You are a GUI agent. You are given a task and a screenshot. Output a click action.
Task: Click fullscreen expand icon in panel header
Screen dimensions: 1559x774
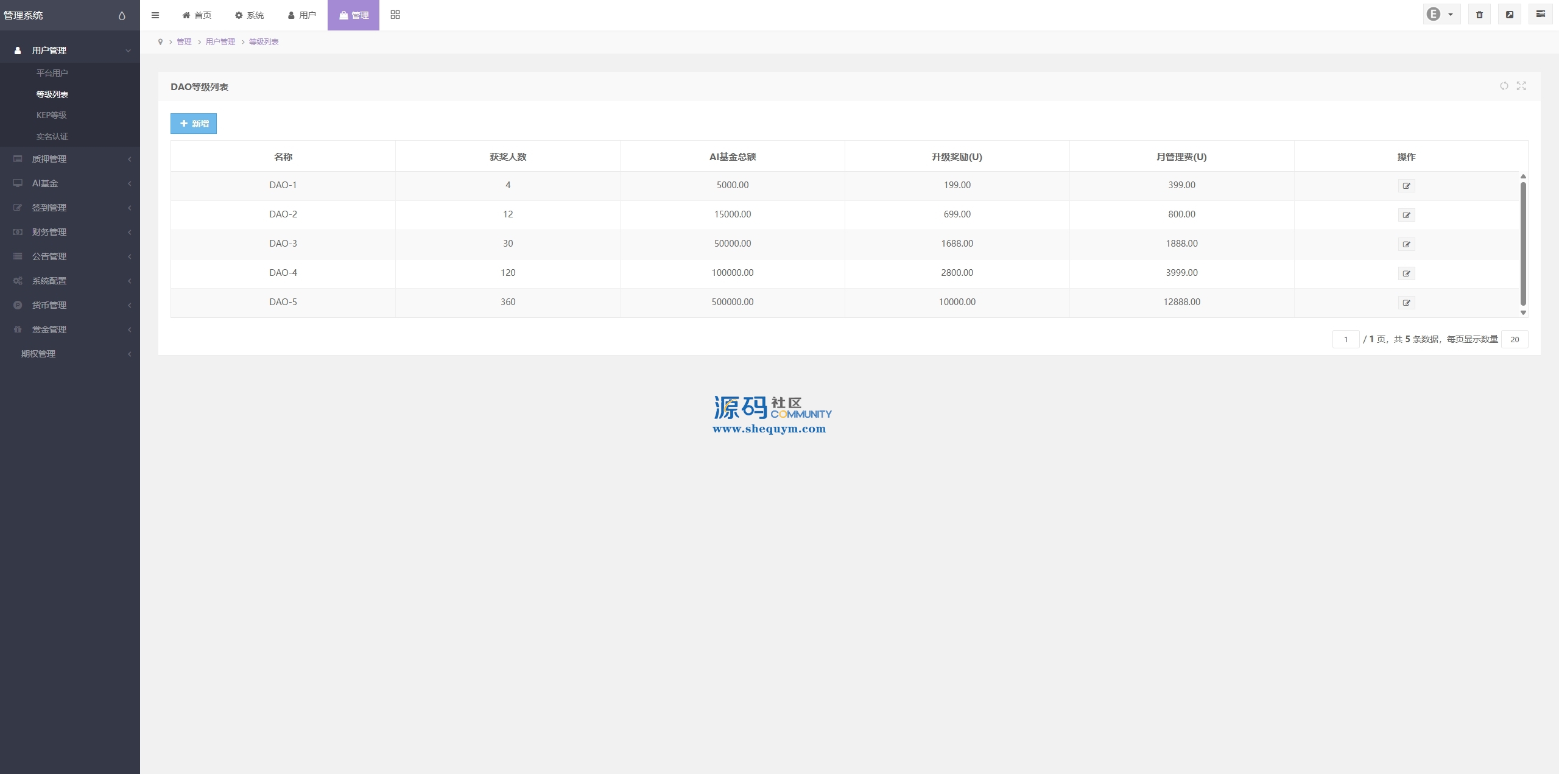[x=1521, y=86]
